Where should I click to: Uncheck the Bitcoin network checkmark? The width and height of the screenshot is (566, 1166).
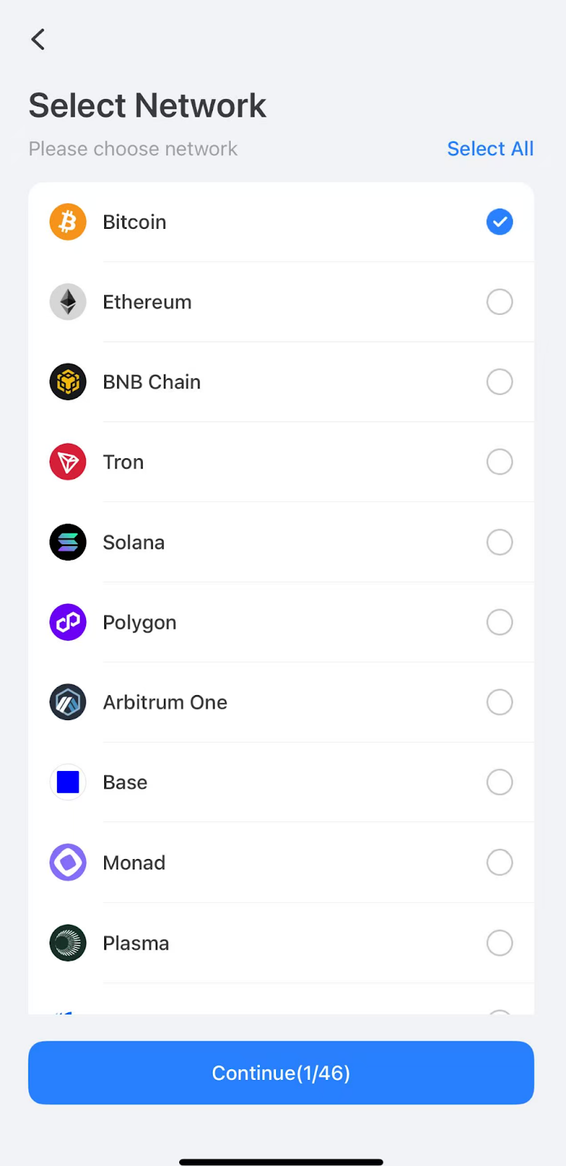pyautogui.click(x=500, y=222)
